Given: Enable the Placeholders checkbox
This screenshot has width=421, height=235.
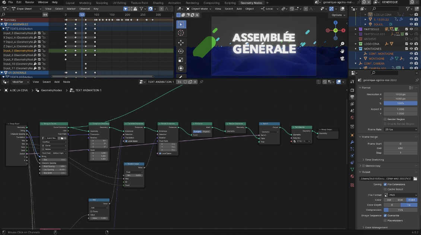Looking at the screenshot, I should point(385,220).
